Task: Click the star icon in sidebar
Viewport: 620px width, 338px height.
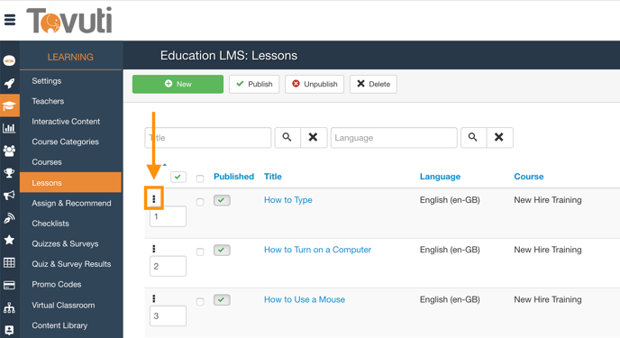Action: tap(9, 240)
